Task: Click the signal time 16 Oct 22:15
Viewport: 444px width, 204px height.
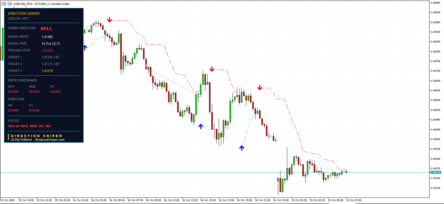Action: (51, 43)
